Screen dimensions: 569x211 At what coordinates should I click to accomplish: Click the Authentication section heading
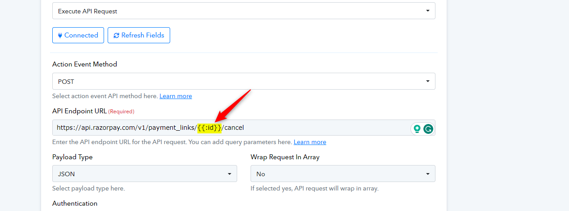(75, 203)
